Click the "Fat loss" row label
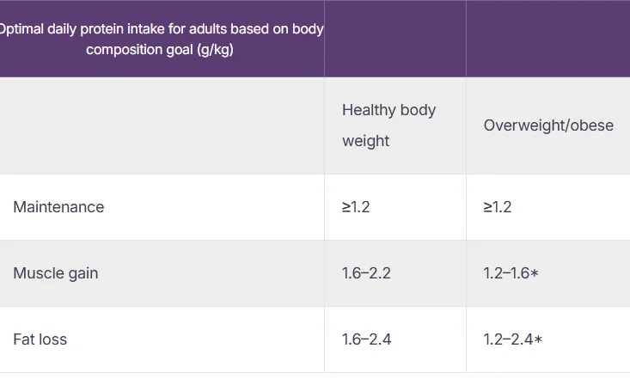 tap(40, 339)
